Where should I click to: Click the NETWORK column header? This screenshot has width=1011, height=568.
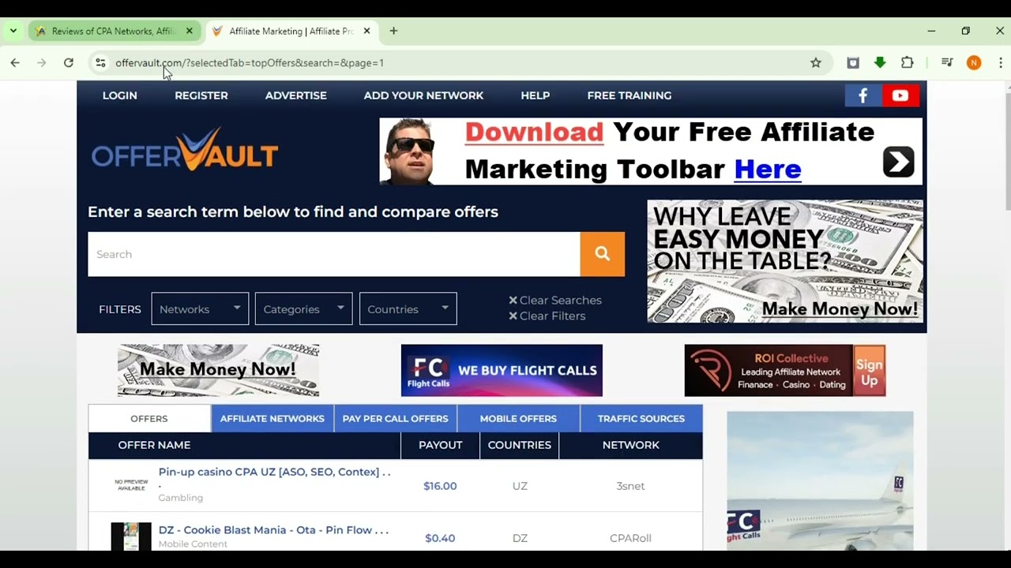pyautogui.click(x=630, y=445)
